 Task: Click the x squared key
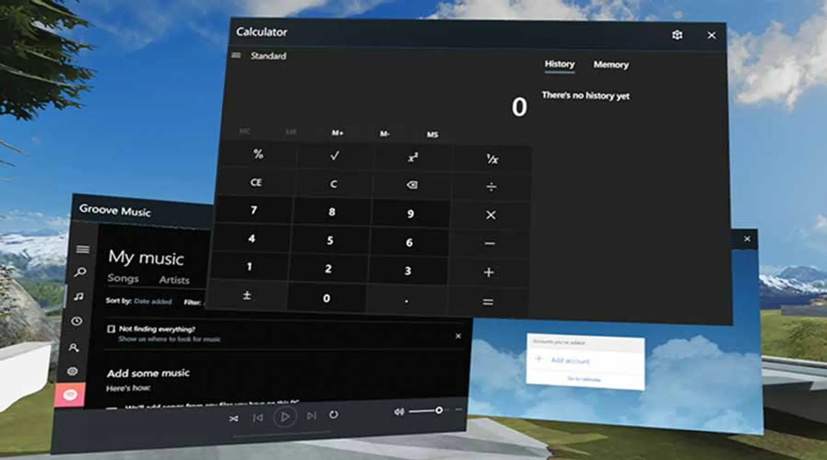[413, 157]
